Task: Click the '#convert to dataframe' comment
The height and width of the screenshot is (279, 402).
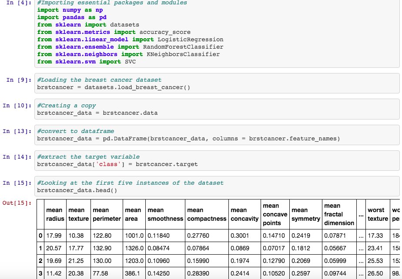Action: (x=76, y=131)
